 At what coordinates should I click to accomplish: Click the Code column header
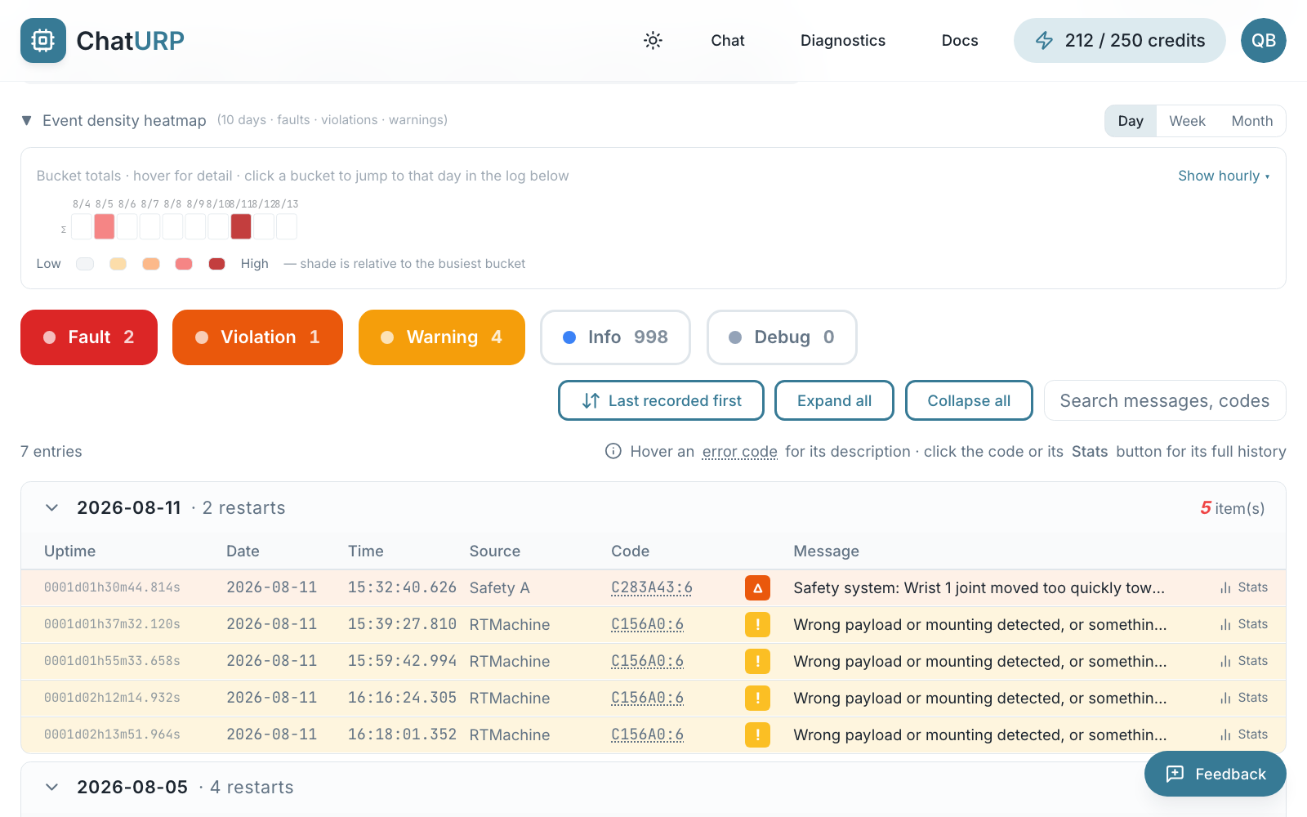click(630, 551)
